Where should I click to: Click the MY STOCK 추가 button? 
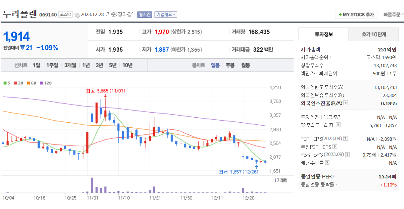(x=356, y=15)
